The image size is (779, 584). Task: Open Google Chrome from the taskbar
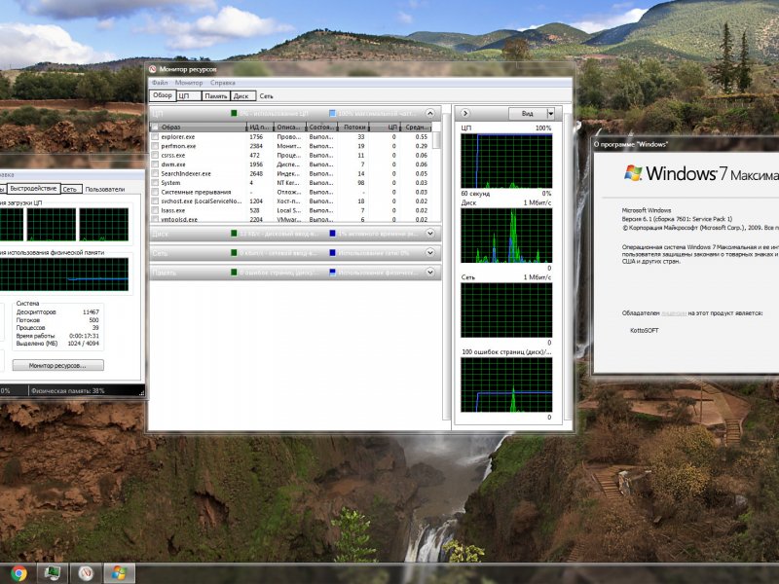[19, 573]
